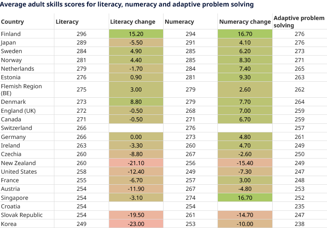Select Japan's literacy score 289
327x228 pixels.
point(82,42)
